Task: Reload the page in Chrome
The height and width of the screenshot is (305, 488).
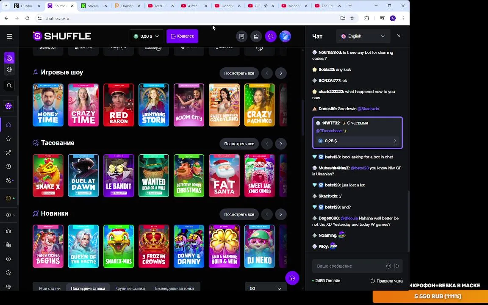Action: [28, 18]
